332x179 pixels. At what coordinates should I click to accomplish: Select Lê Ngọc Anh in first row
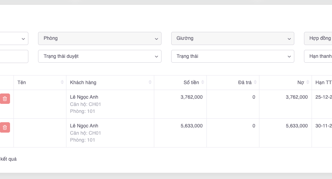[84, 97]
